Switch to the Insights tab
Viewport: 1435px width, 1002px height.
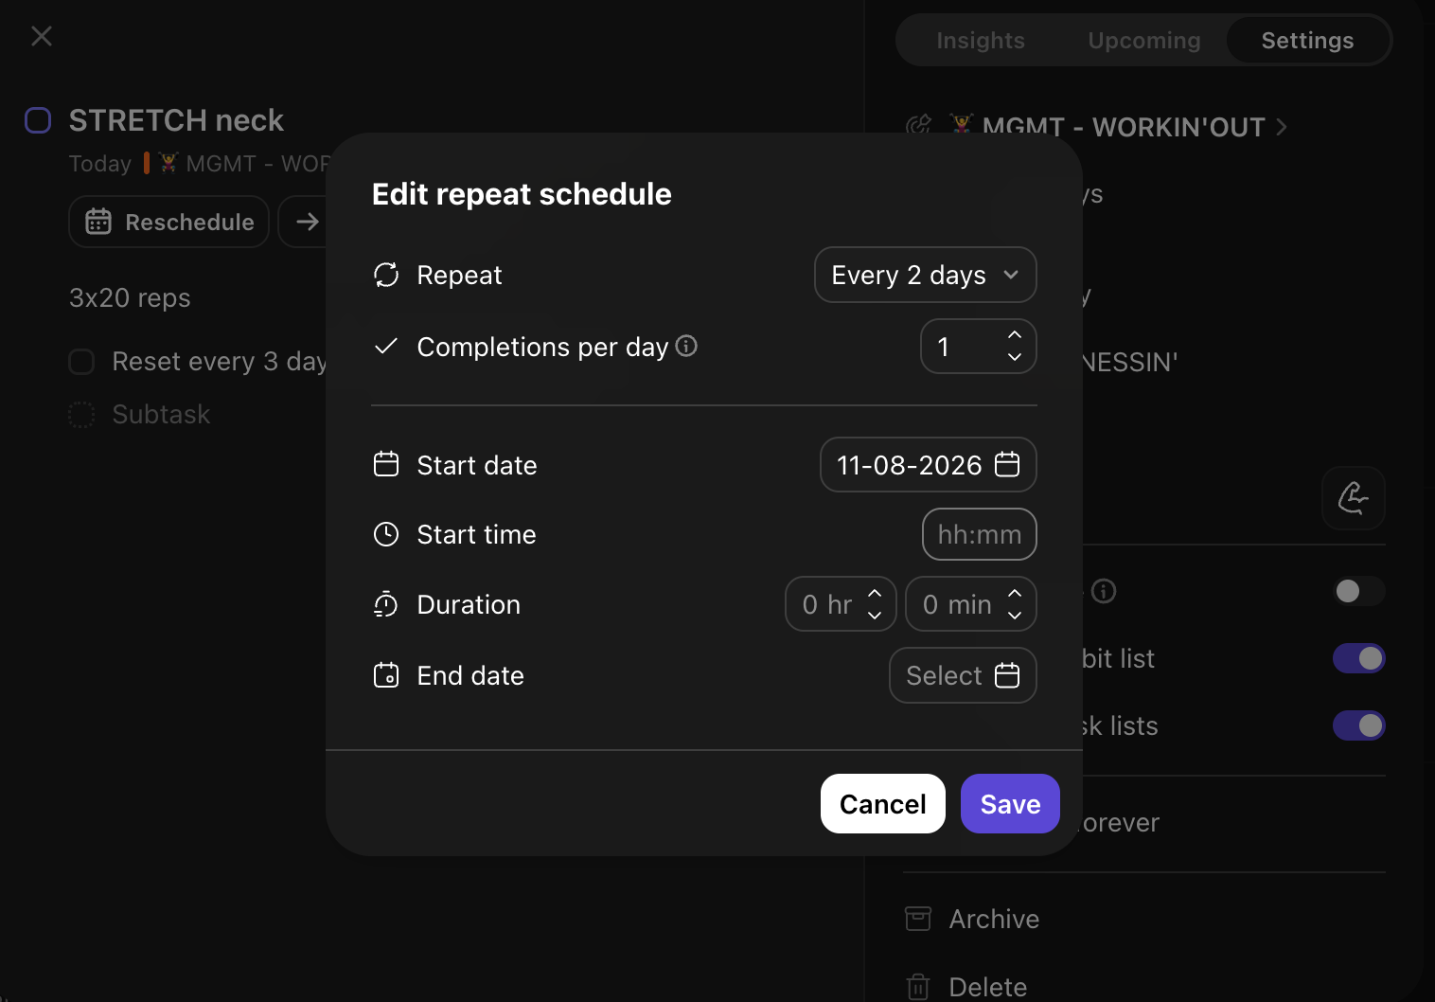(981, 41)
